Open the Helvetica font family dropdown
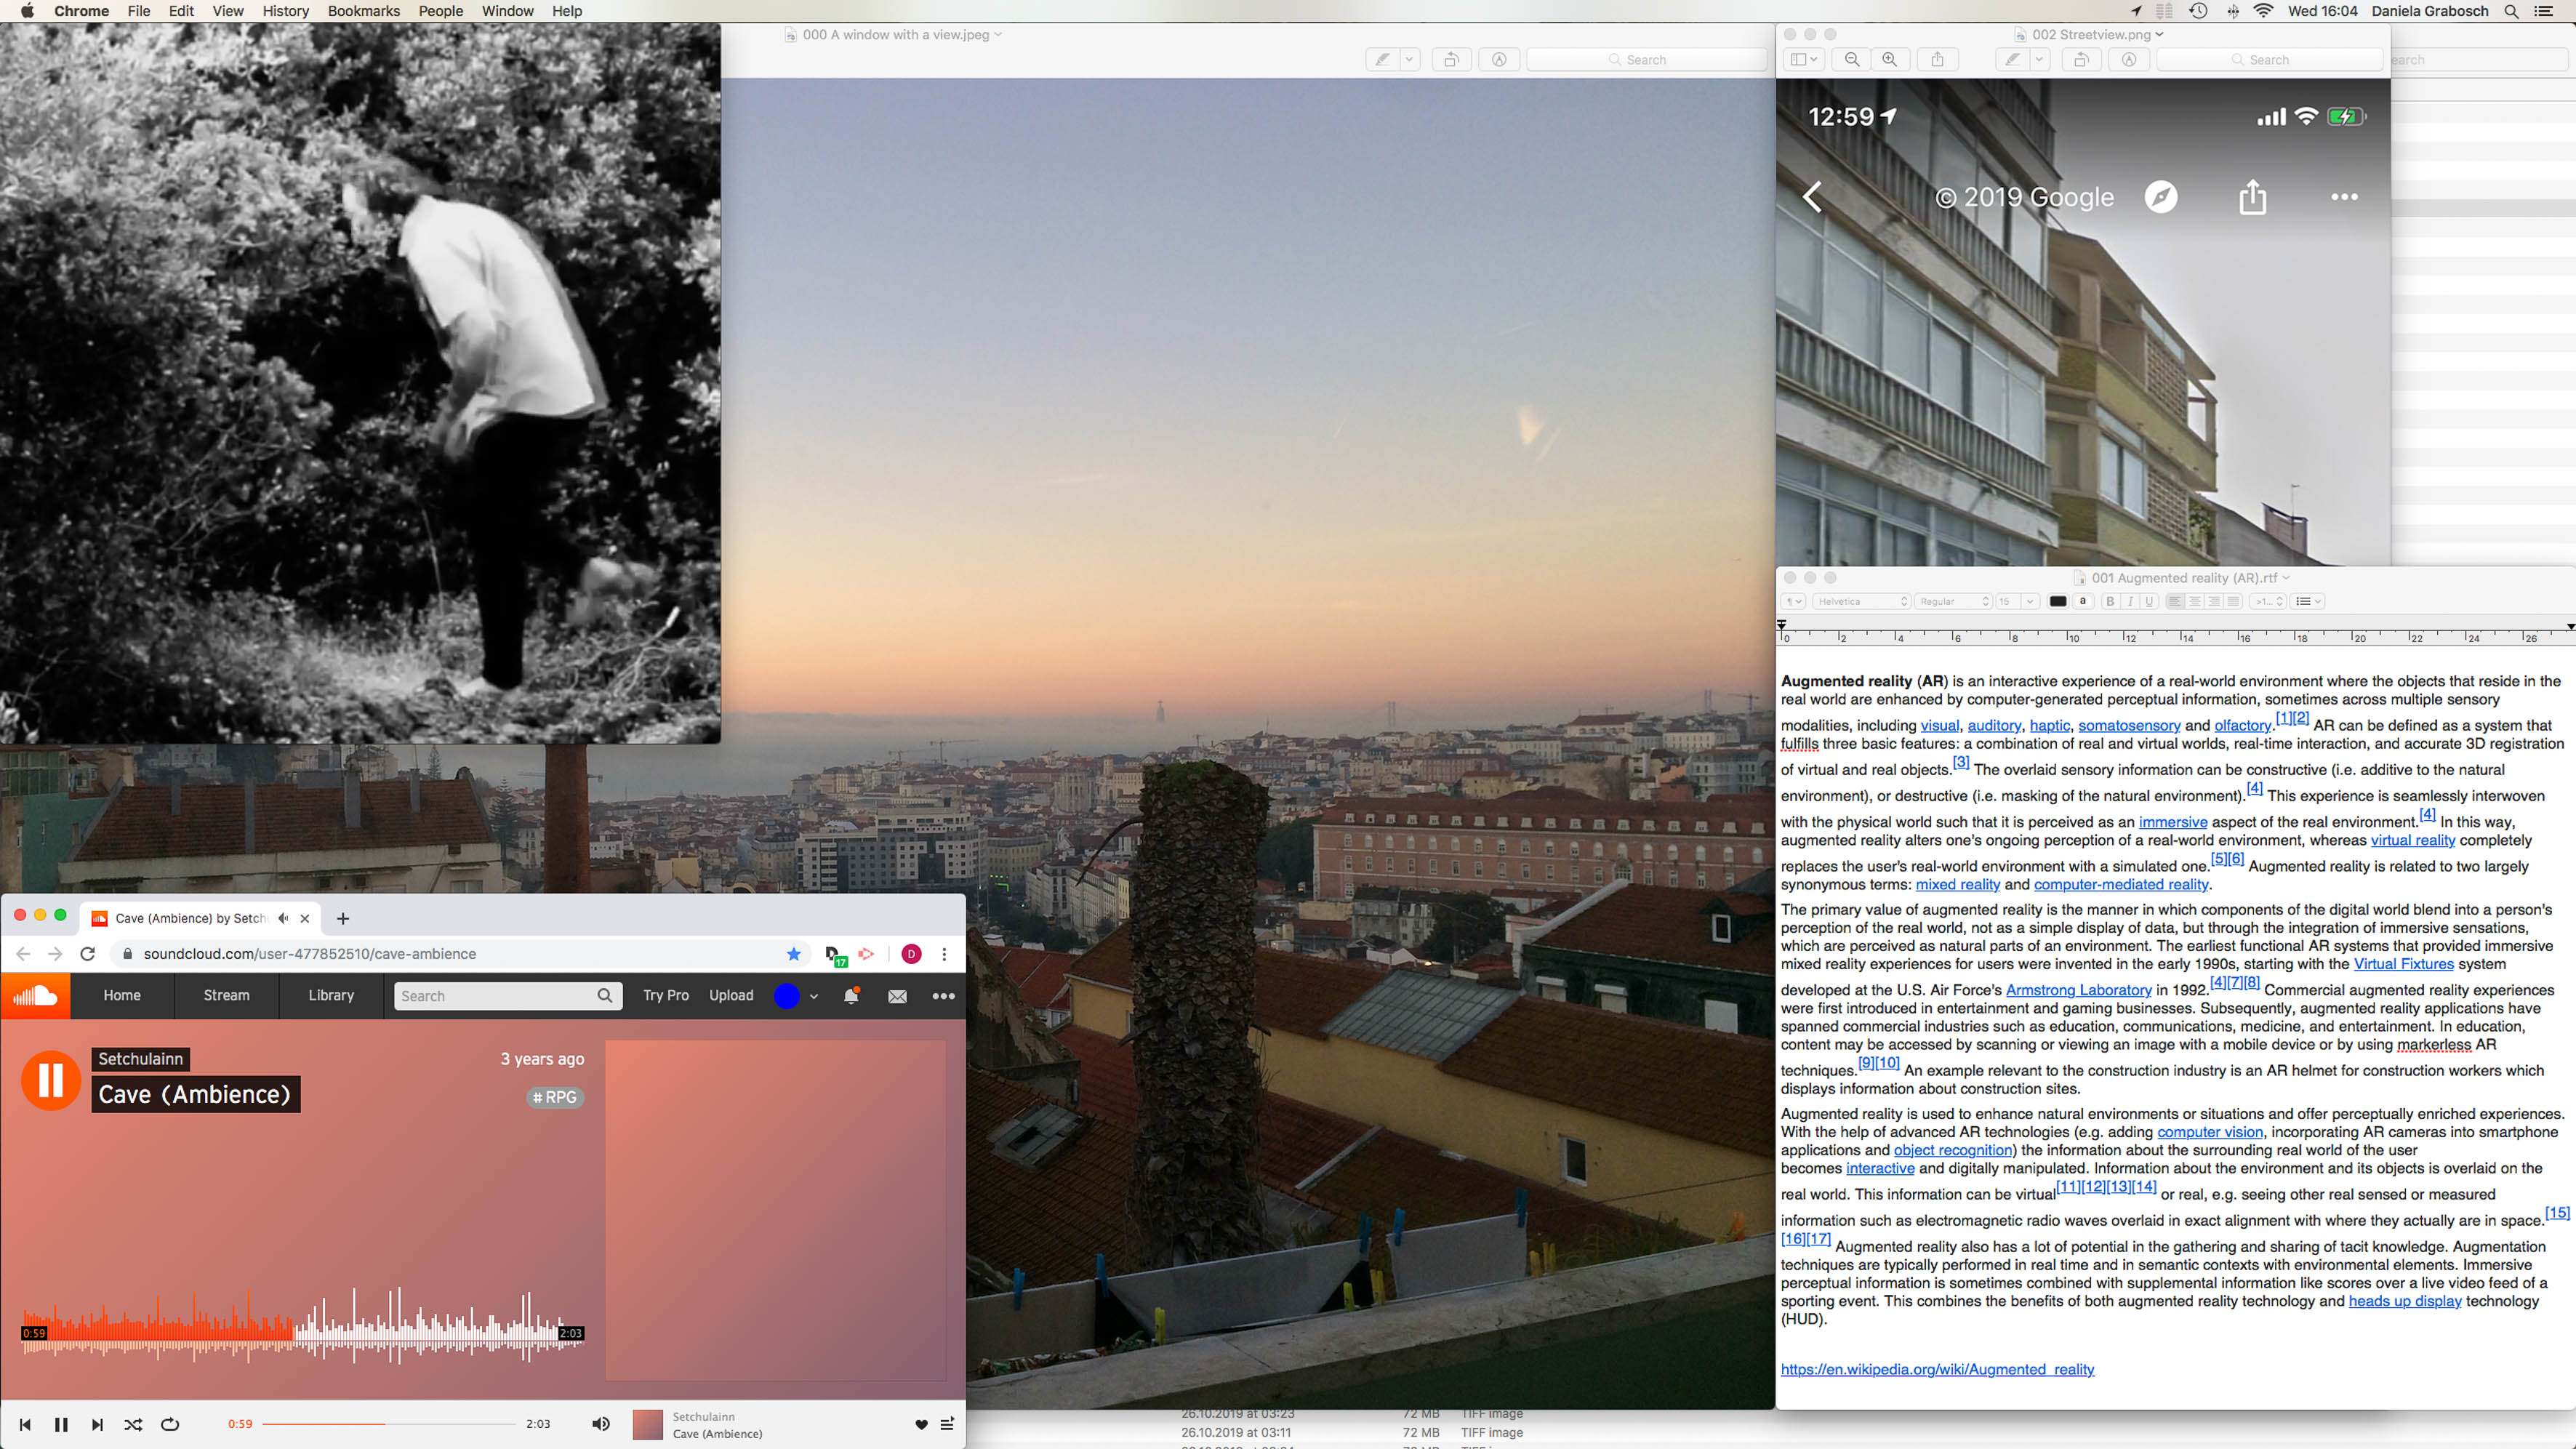This screenshot has width=2576, height=1449. coord(1863,602)
